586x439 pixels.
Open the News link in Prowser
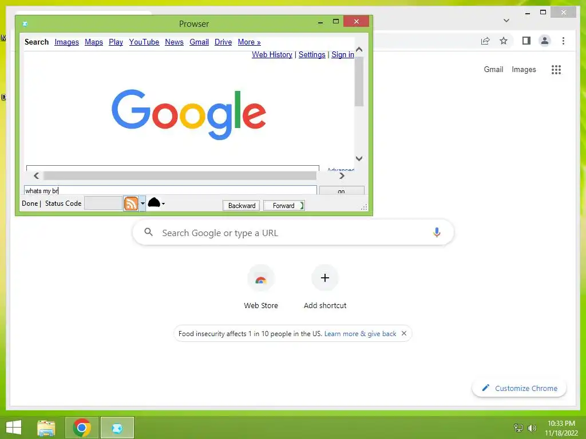(x=174, y=42)
